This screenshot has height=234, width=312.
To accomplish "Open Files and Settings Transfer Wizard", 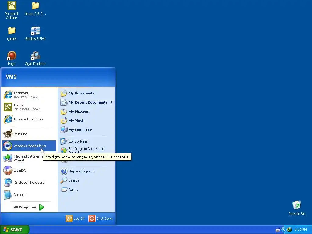I will [x=23, y=158].
